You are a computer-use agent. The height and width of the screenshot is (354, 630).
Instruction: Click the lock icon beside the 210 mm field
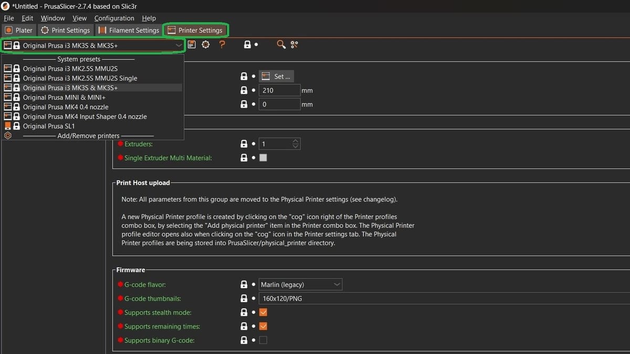[x=244, y=90]
